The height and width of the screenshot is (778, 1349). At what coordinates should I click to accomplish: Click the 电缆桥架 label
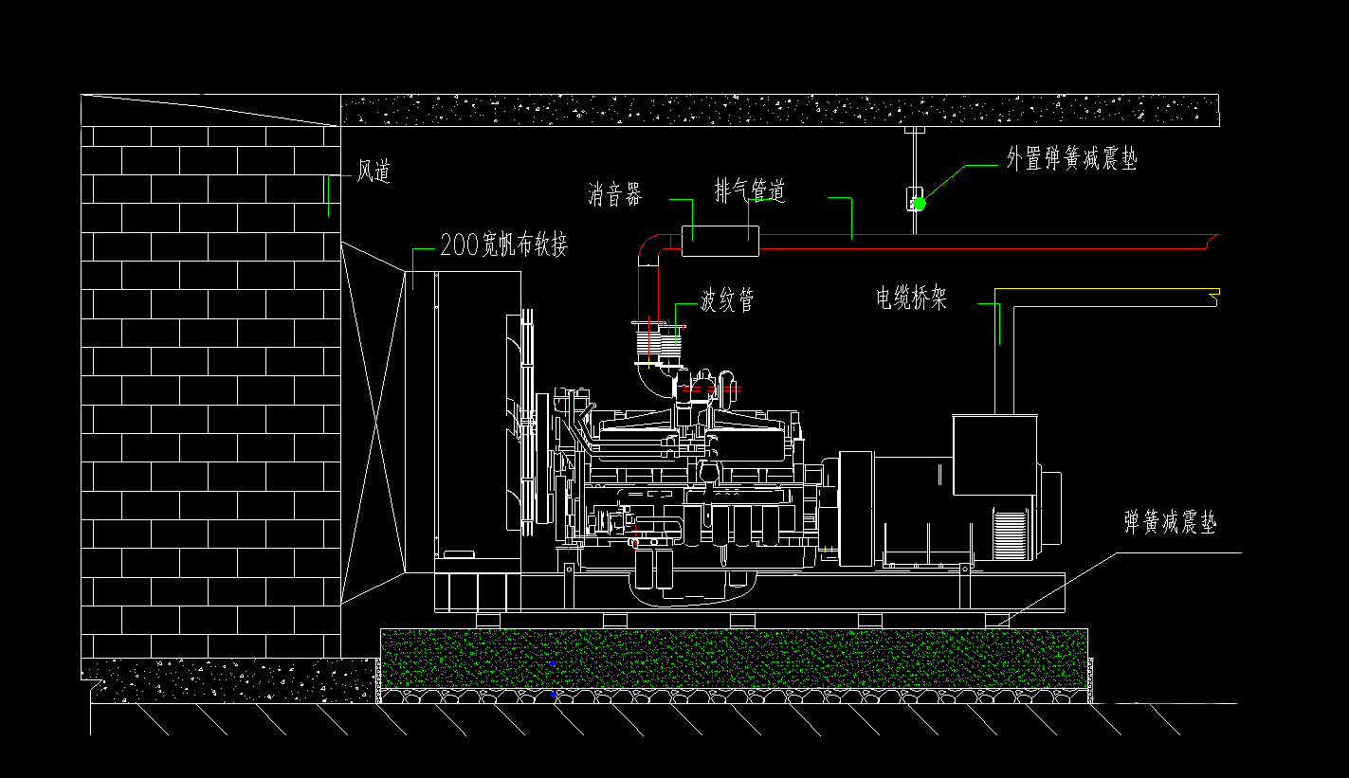point(911,299)
